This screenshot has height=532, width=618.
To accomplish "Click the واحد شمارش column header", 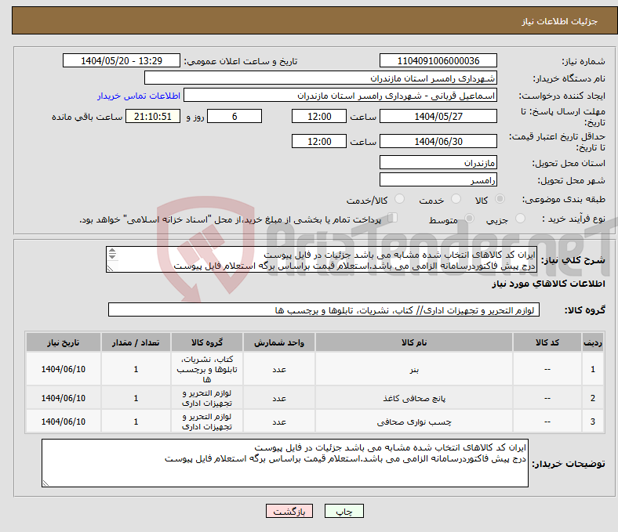I will coord(279,342).
